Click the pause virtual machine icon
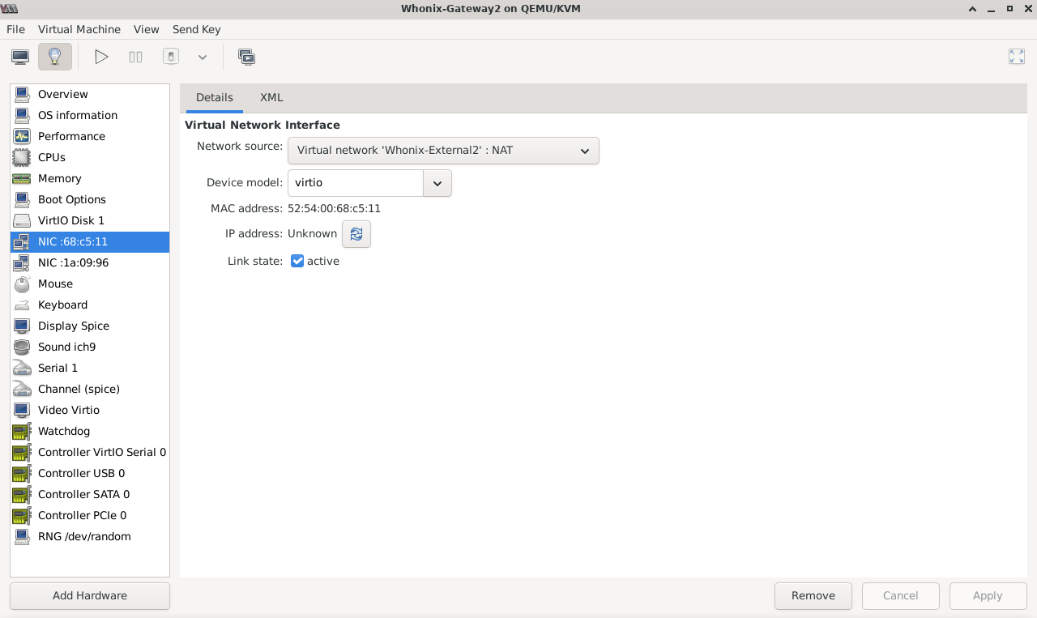 (135, 57)
